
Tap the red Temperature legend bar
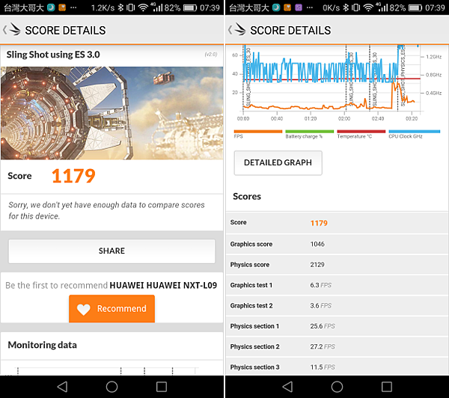tap(361, 132)
